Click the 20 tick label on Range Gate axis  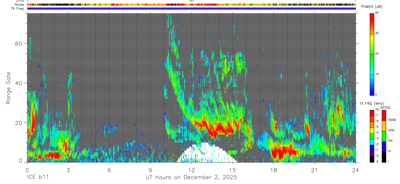(x=19, y=123)
